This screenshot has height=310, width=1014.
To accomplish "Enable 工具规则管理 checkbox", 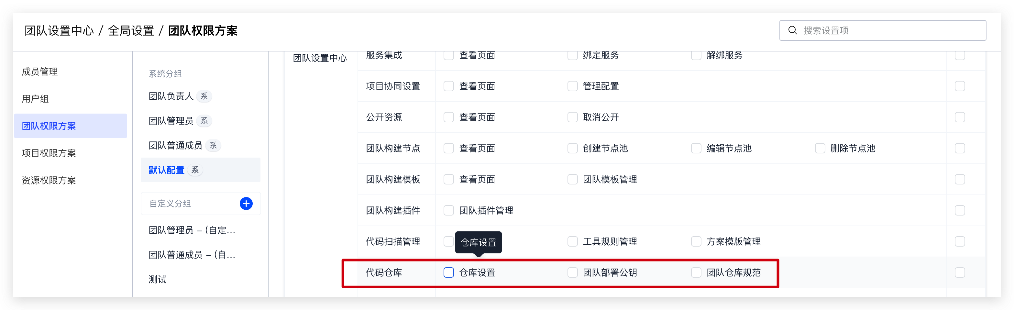I will coord(572,241).
